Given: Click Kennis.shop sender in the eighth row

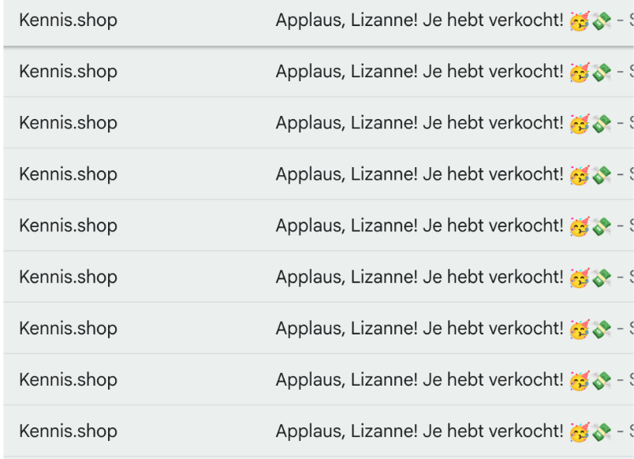Looking at the screenshot, I should [68, 379].
